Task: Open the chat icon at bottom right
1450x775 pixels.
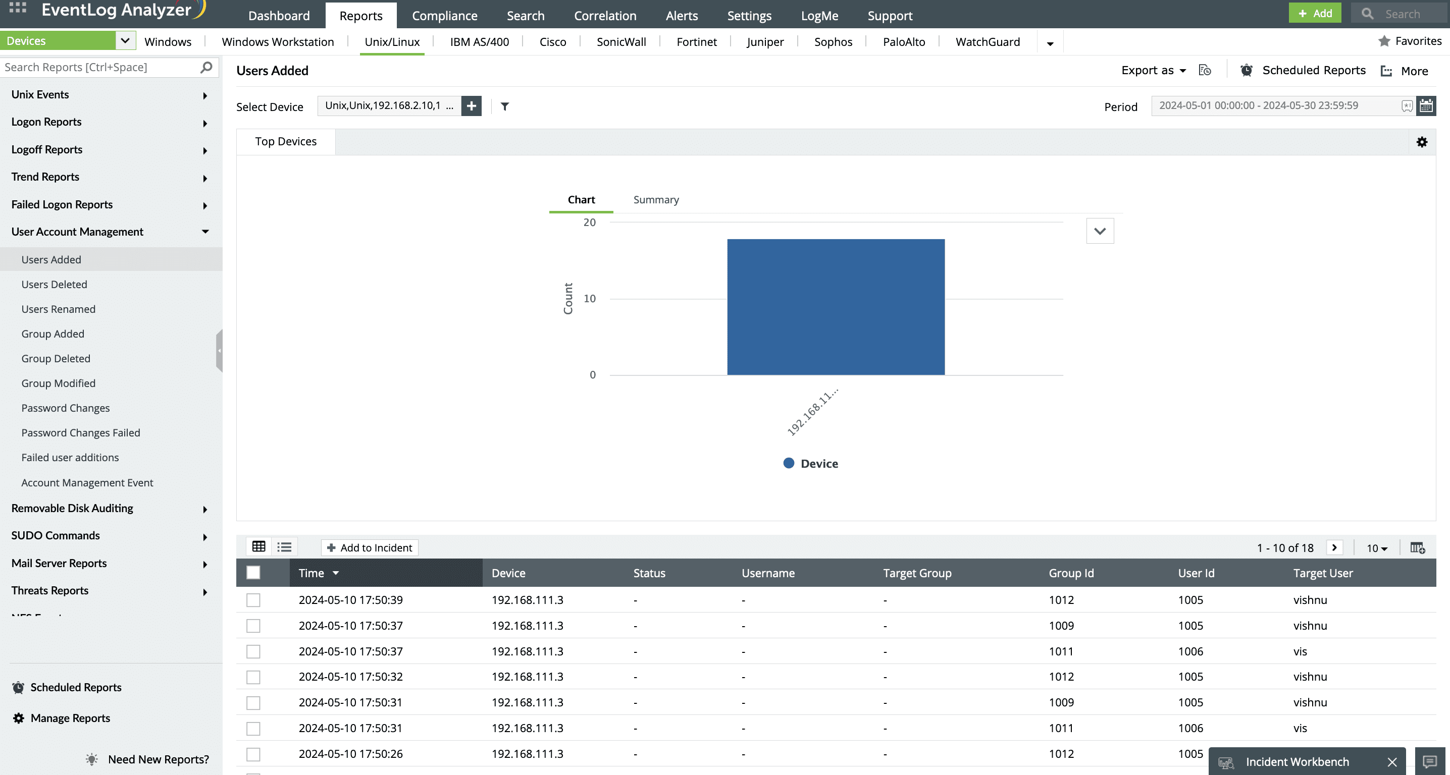Action: [1430, 761]
